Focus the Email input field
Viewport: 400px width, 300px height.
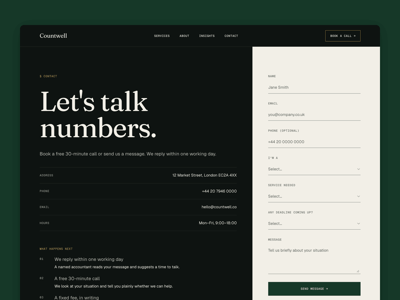point(314,115)
